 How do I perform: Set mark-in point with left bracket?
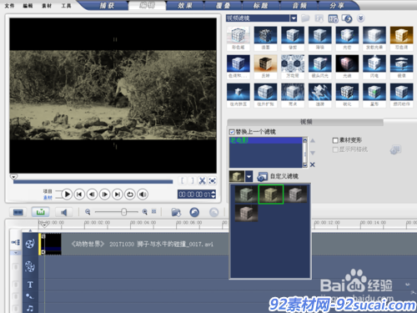[x=183, y=181]
